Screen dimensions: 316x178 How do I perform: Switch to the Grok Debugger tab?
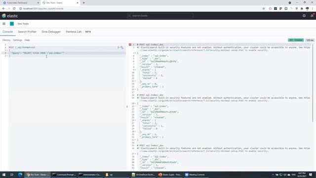(51, 32)
